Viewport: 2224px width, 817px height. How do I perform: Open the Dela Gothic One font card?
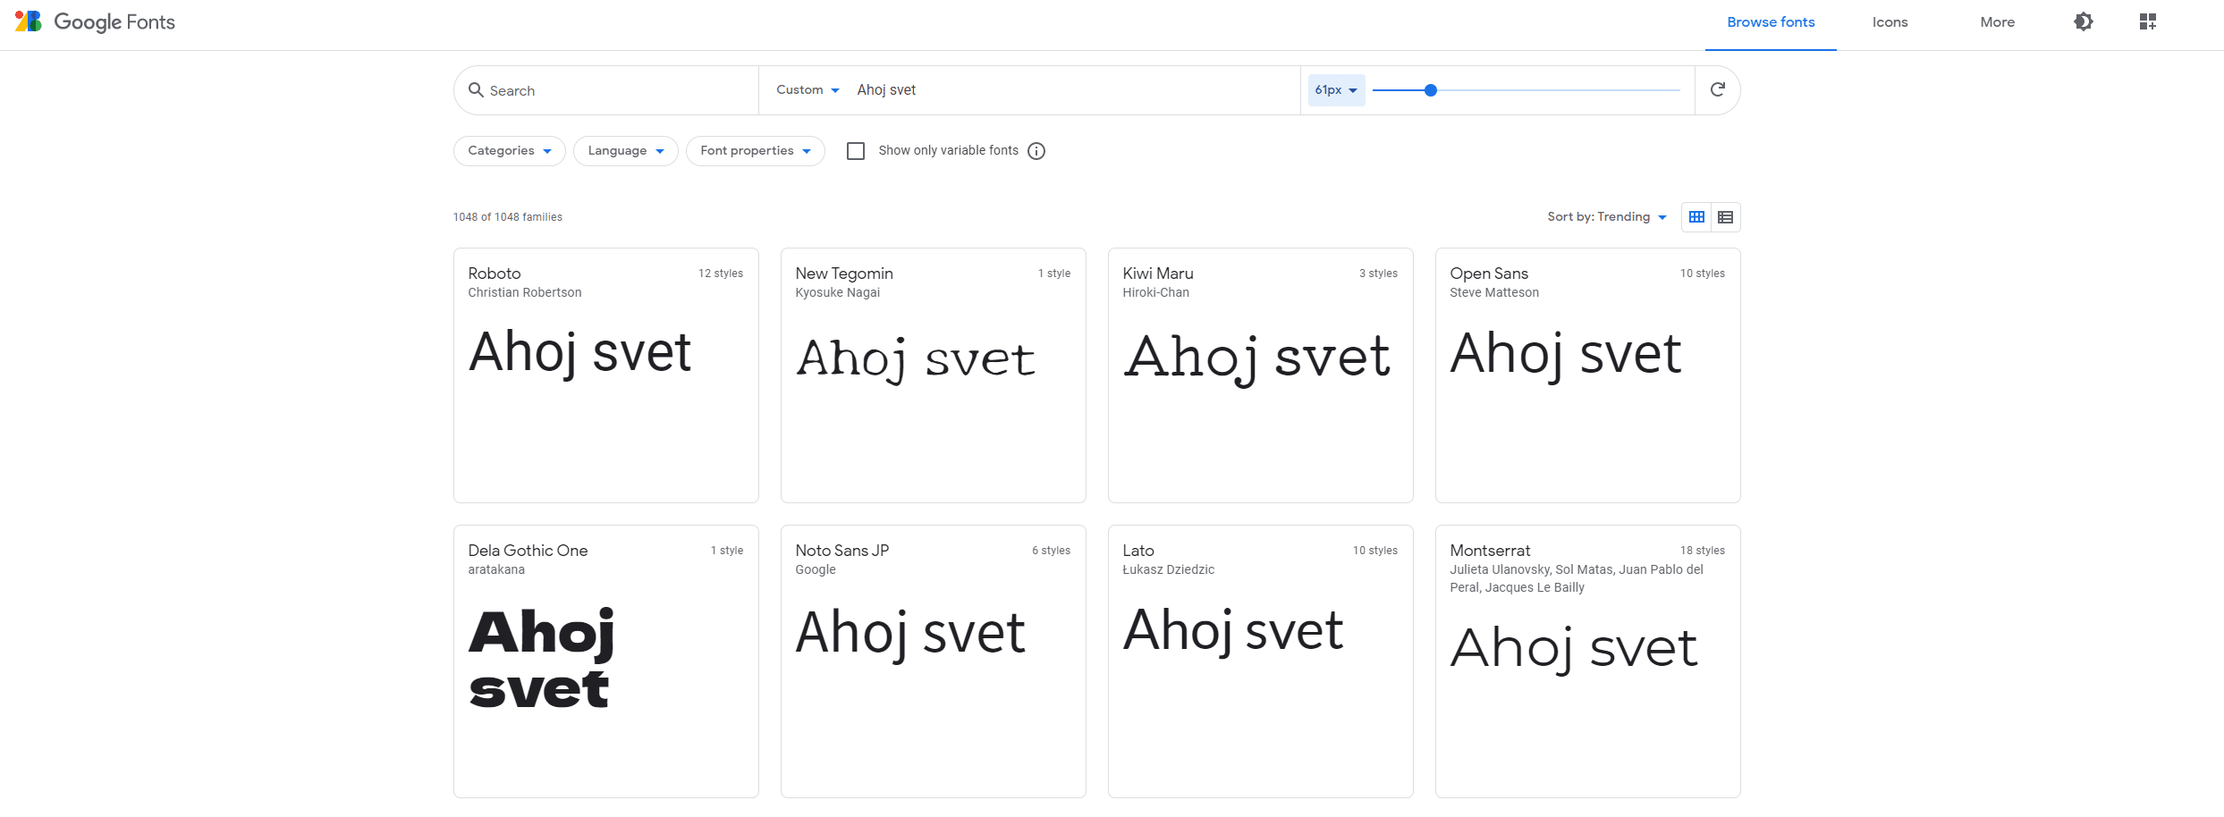[606, 661]
